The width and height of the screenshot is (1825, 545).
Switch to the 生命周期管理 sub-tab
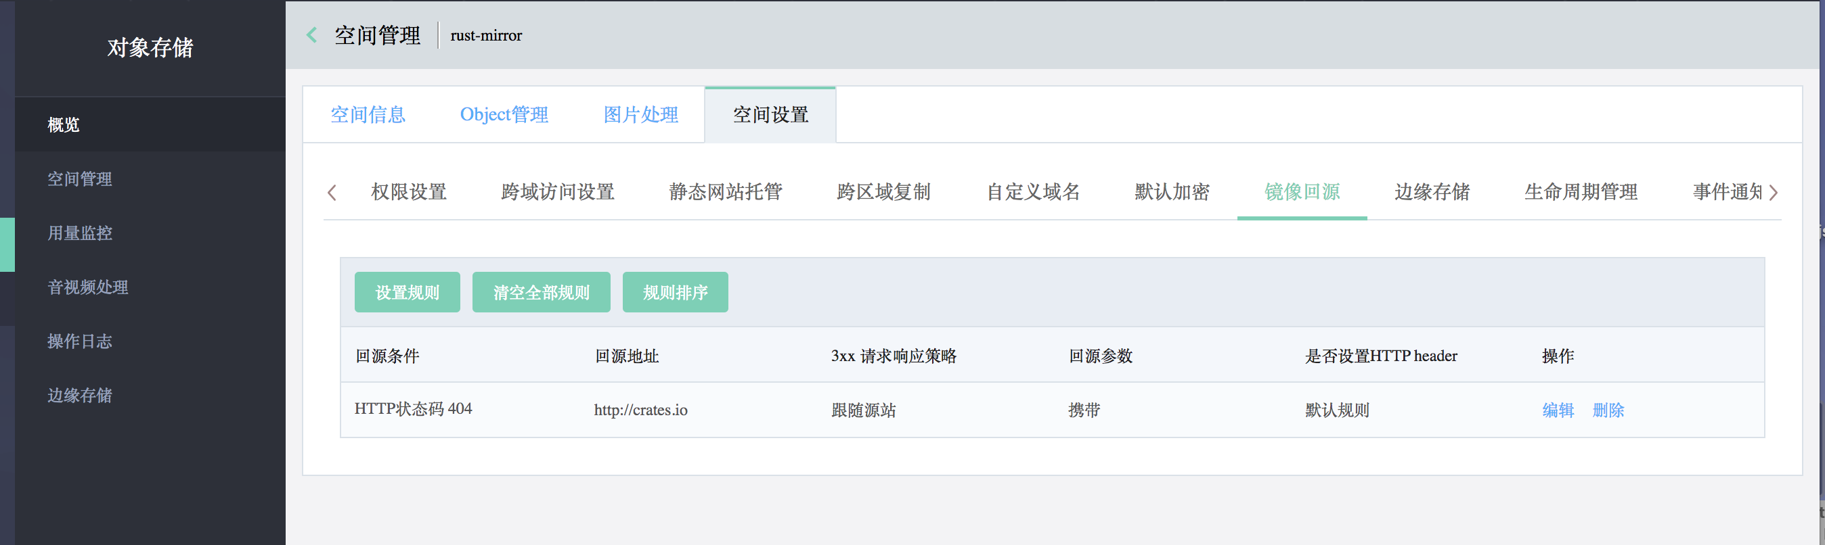[x=1581, y=192]
